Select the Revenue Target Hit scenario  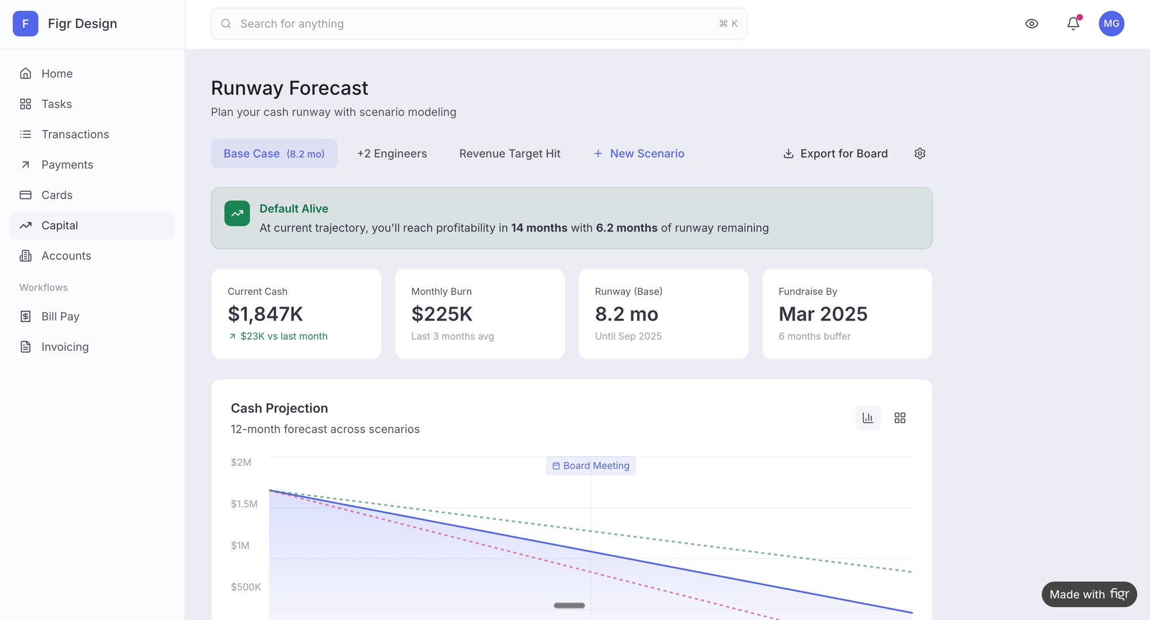click(x=509, y=153)
